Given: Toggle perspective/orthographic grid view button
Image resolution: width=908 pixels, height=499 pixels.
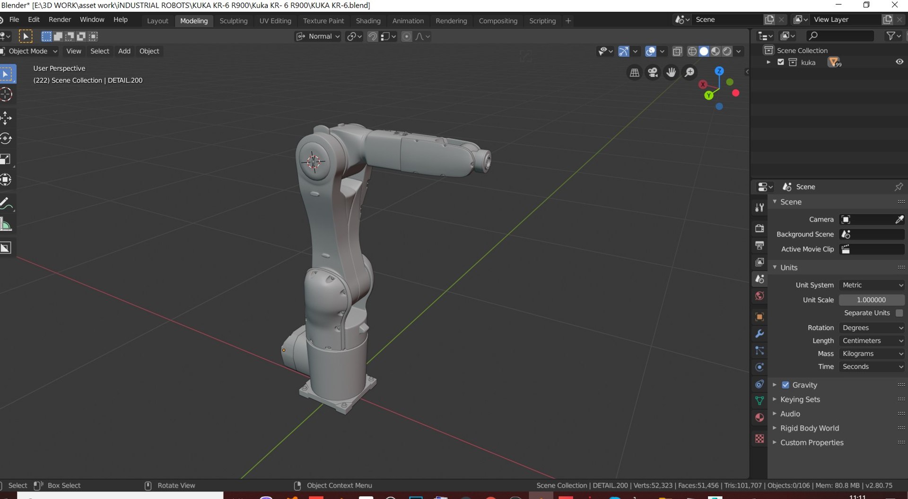Looking at the screenshot, I should pos(634,72).
